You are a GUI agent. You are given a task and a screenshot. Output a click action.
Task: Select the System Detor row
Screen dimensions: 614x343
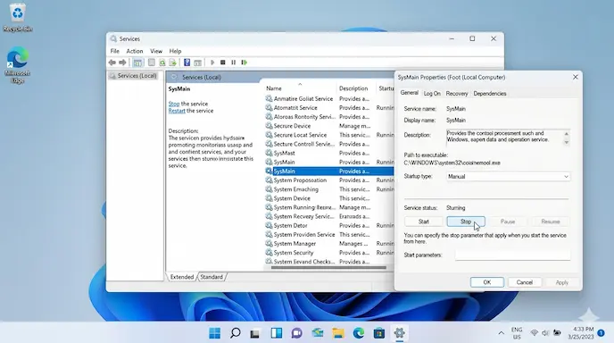coord(329,225)
